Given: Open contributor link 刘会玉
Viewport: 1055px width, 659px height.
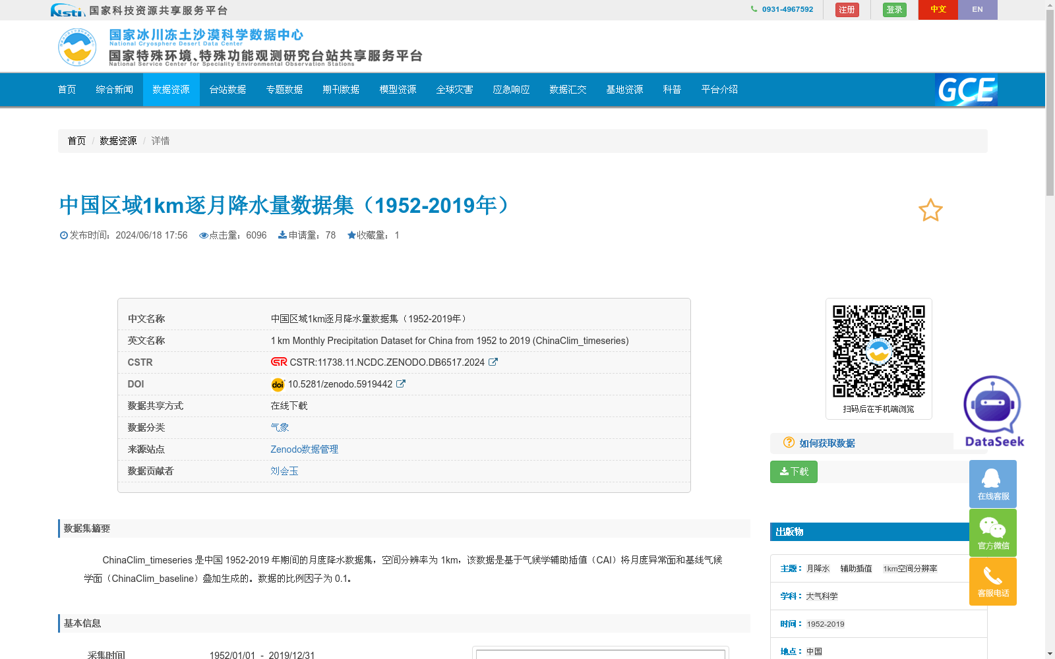Looking at the screenshot, I should (x=284, y=471).
